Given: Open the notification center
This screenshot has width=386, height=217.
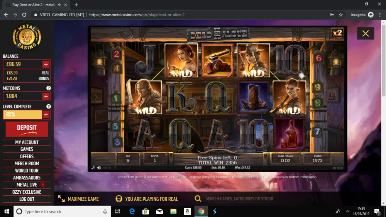Looking at the screenshot, I should (x=377, y=211).
